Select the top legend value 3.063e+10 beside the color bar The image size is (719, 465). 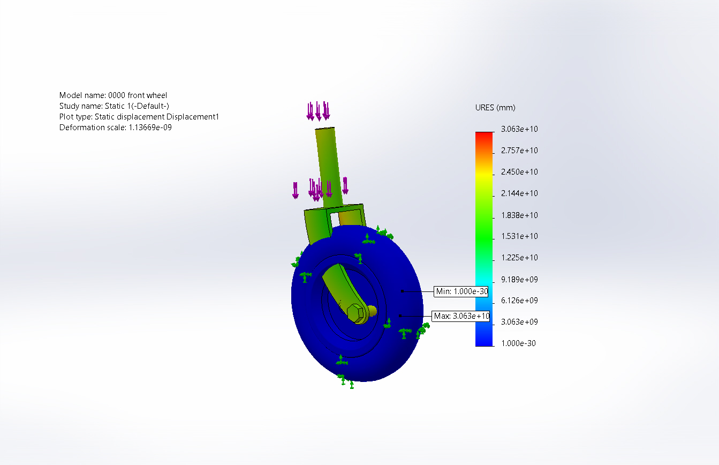(519, 129)
